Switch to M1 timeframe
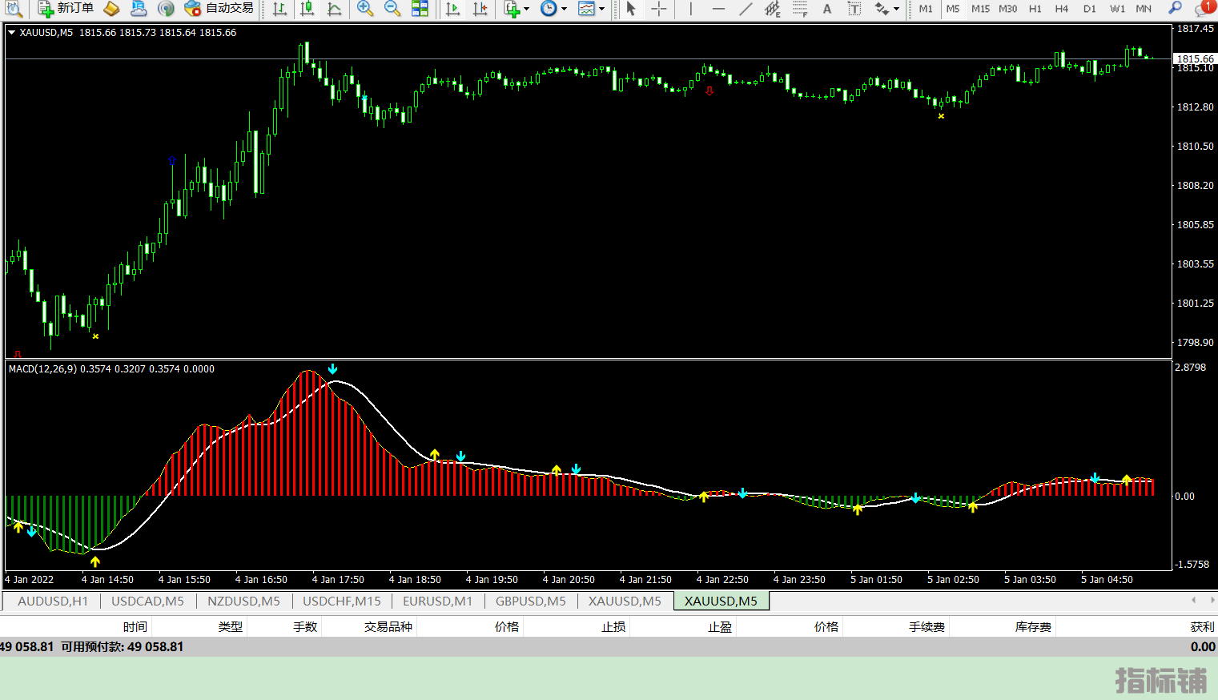The height and width of the screenshot is (700, 1218). [926, 9]
